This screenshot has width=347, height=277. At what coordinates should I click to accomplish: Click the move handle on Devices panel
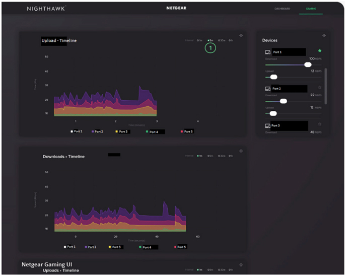[x=324, y=36]
